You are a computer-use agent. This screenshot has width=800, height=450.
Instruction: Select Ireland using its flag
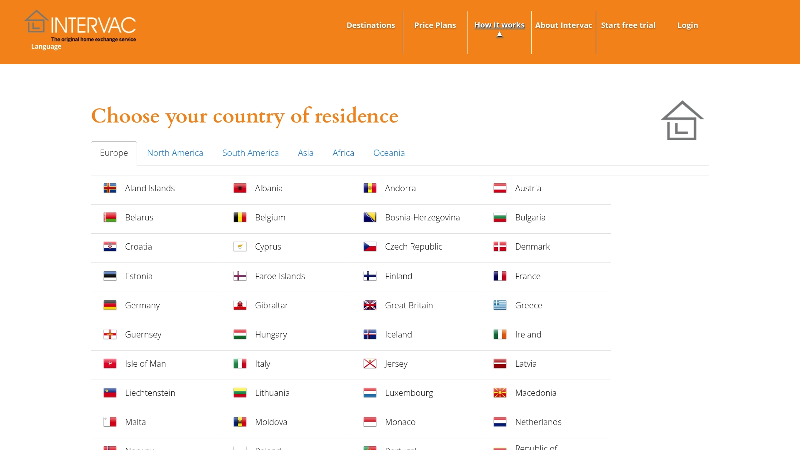(499, 334)
